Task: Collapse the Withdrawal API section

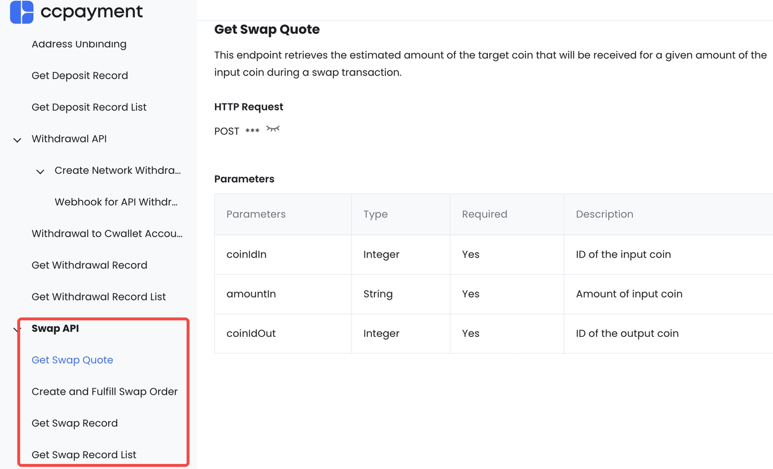Action: click(18, 139)
